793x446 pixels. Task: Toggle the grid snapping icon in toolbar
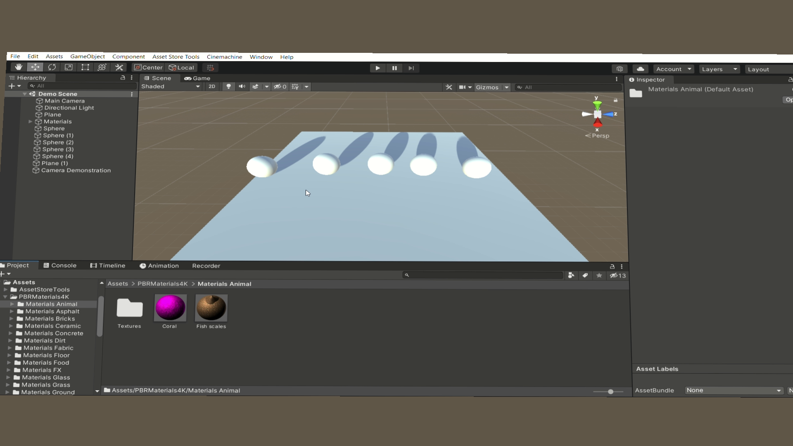click(x=210, y=68)
